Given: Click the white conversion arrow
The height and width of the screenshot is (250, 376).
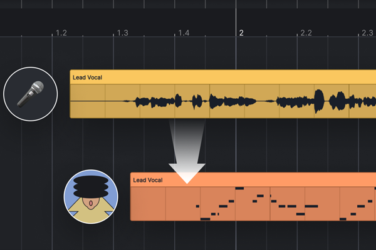Looking at the screenshot, I should pyautogui.click(x=187, y=151).
